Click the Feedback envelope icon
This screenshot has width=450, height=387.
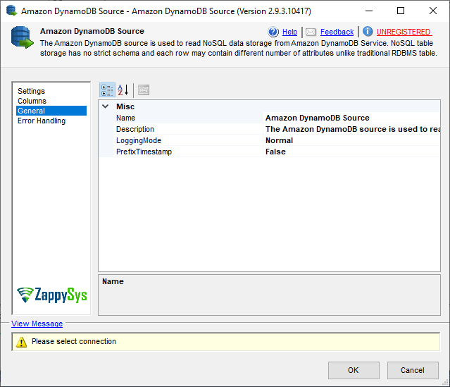[x=311, y=32]
